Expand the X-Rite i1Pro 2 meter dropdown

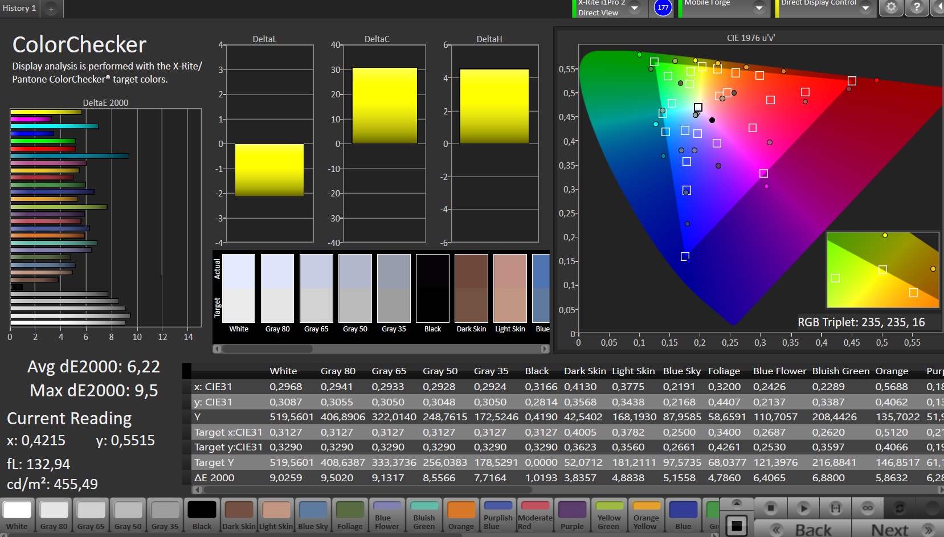pos(634,7)
